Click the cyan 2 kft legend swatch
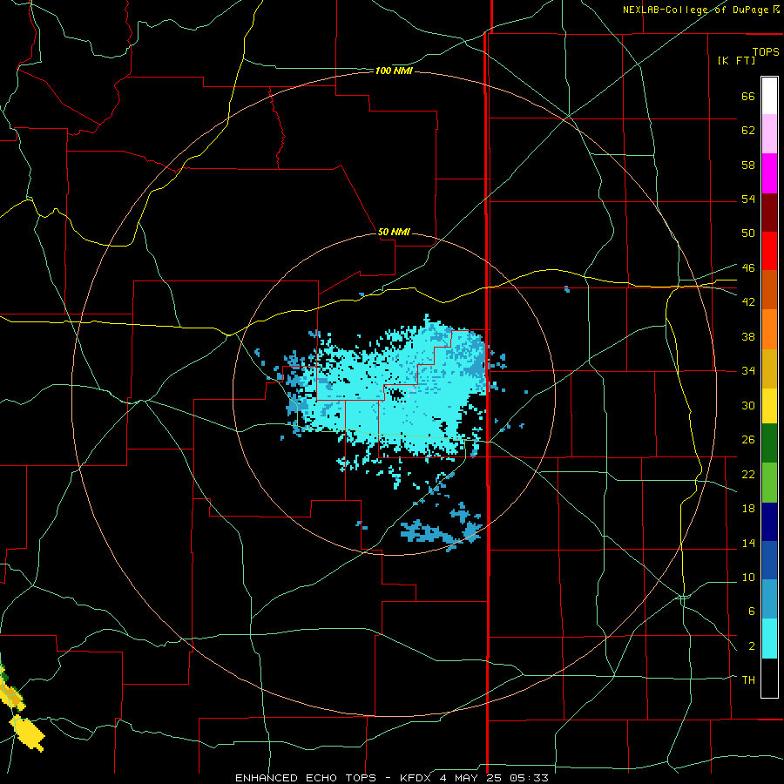 click(769, 639)
